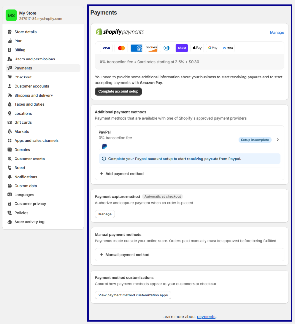Image resolution: width=295 pixels, height=324 pixels.
Task: Click the Automatic at checkout badge
Action: click(163, 196)
